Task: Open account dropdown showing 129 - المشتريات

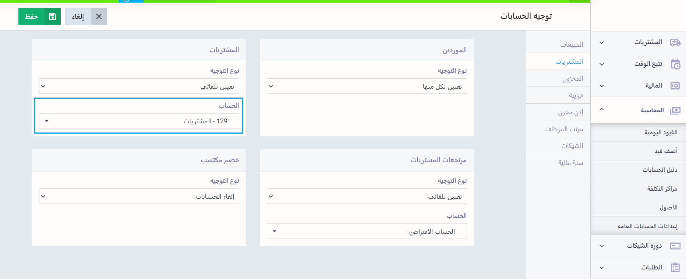Action: point(139,121)
